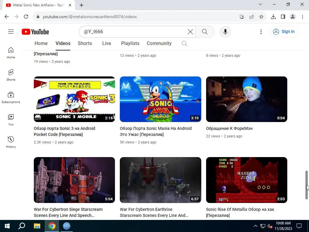The width and height of the screenshot is (309, 232).
Task: Play the Siege Starscream 5:04 thumbnail
Action: point(74,180)
